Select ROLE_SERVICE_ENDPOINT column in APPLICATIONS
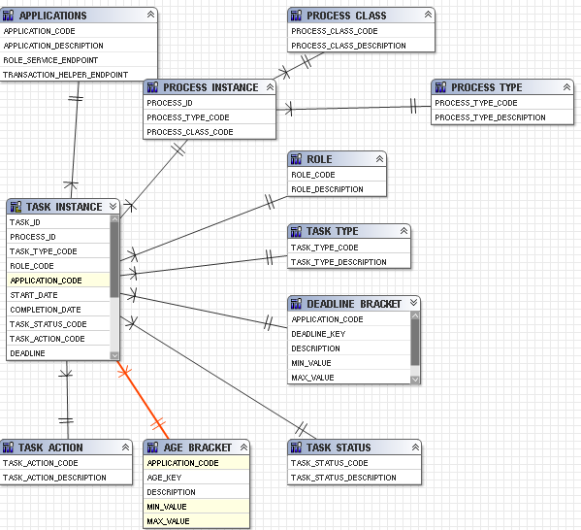 pos(79,60)
